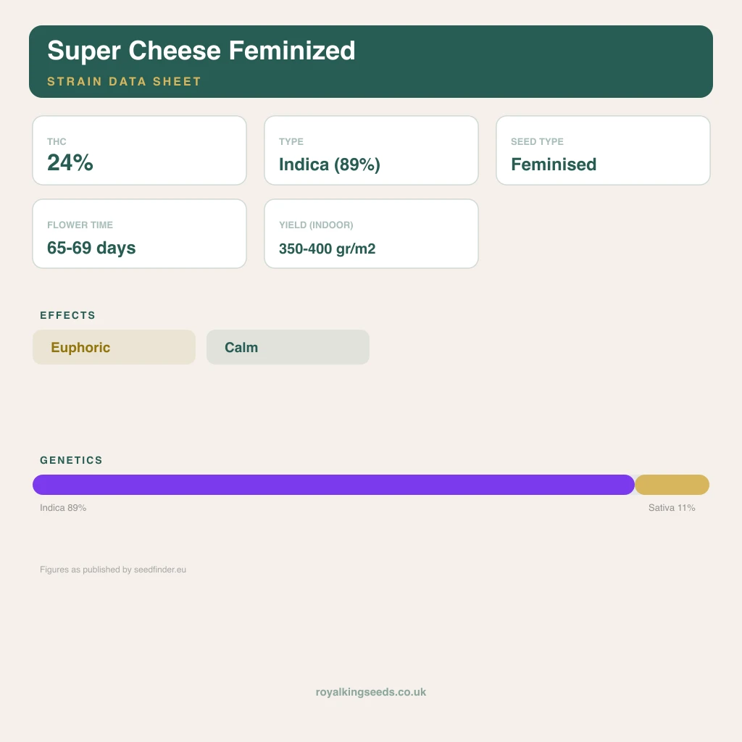The image size is (742, 742).
Task: Click the Genetics section heading
Action: tap(71, 460)
